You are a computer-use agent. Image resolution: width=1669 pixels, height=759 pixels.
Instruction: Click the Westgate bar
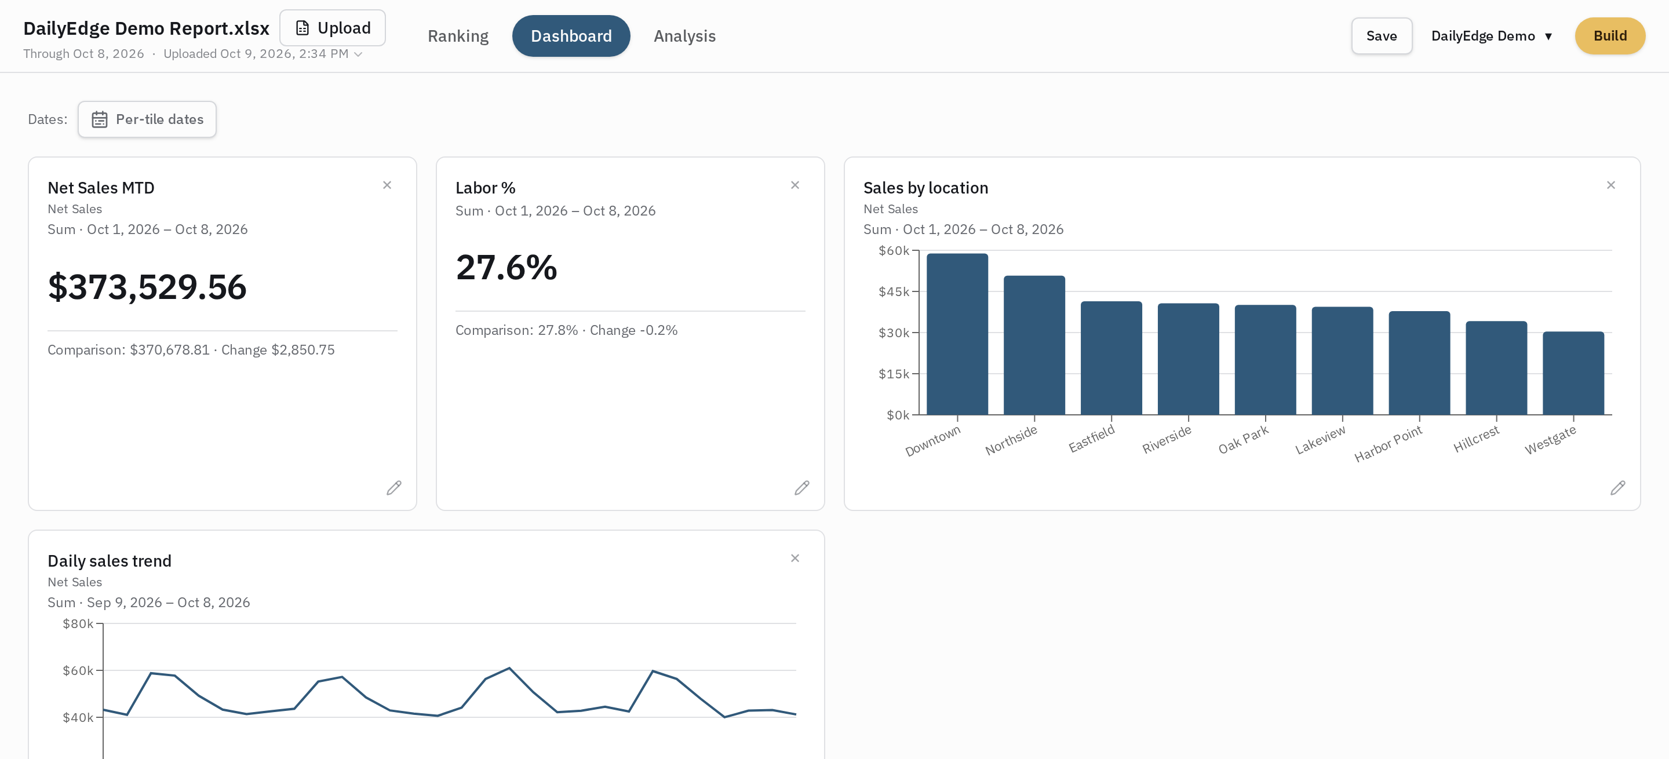pos(1573,373)
